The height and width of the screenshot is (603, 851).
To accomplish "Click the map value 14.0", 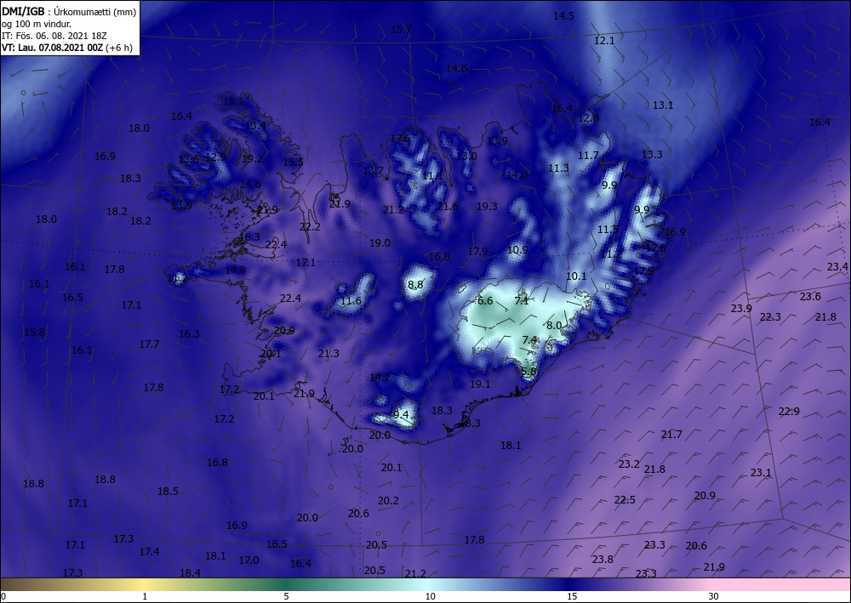I will click(517, 174).
